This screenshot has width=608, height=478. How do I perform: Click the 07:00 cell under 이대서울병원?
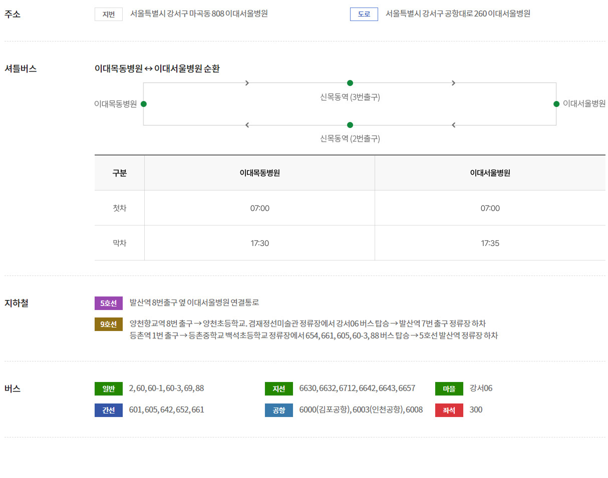coord(490,208)
